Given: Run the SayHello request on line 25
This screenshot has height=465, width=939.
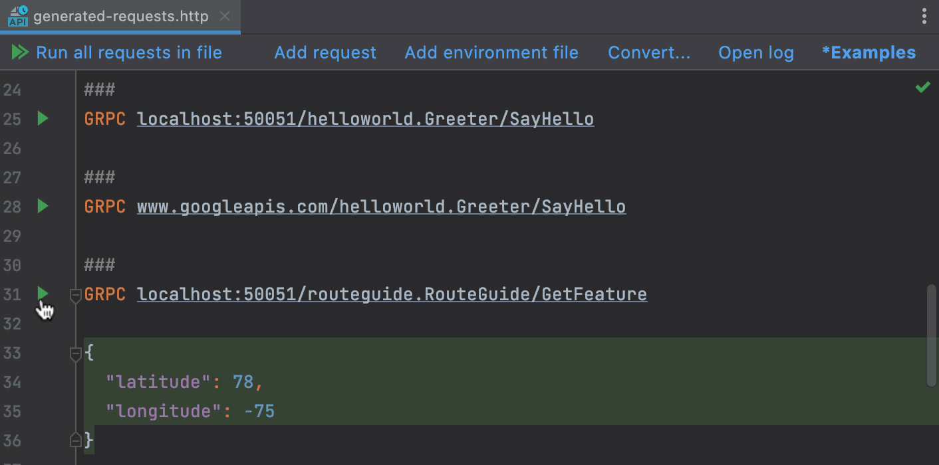Looking at the screenshot, I should 43,118.
